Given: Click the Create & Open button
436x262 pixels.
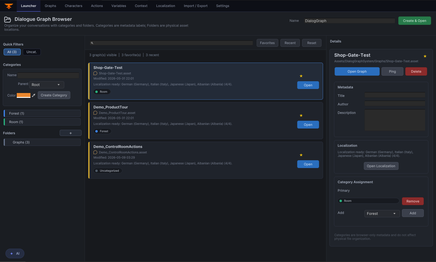Looking at the screenshot, I should coord(415,21).
